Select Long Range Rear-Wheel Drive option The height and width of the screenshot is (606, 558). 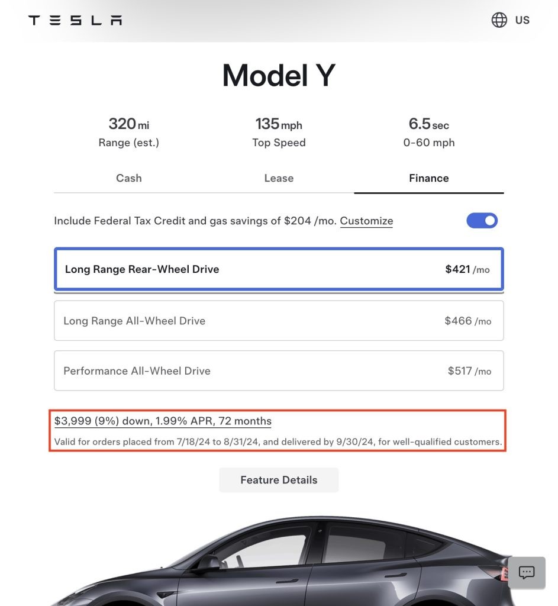click(279, 269)
